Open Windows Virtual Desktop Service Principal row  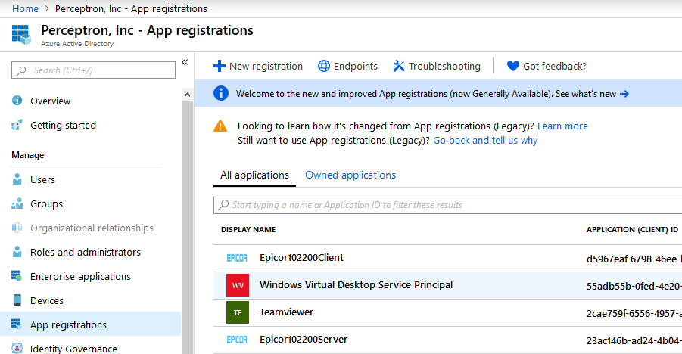[x=447, y=285]
